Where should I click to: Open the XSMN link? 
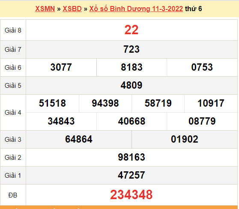pos(45,9)
